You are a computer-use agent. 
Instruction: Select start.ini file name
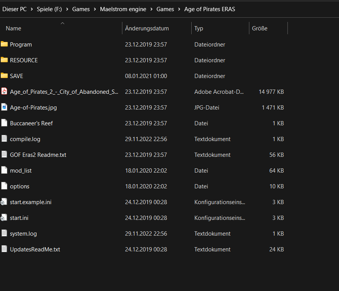[x=19, y=218]
